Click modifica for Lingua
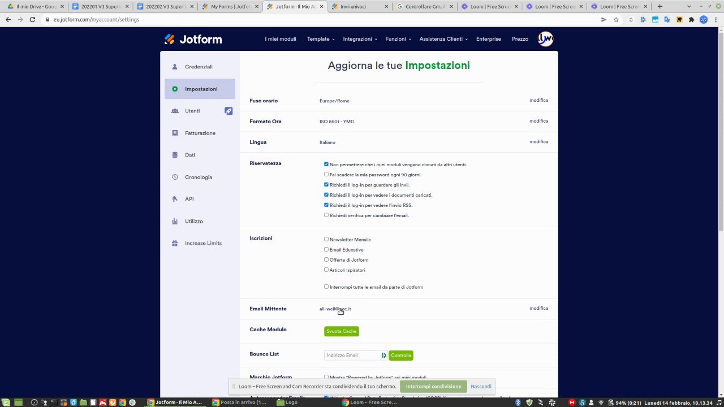This screenshot has height=407, width=724. point(538,142)
